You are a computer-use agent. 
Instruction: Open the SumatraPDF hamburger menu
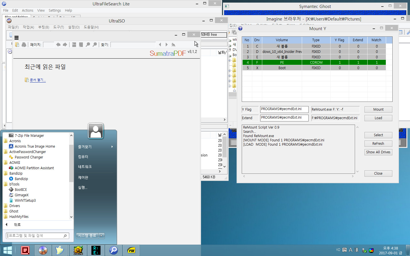[17, 38]
